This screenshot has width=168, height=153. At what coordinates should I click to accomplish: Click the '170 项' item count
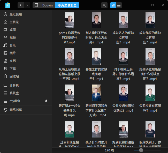pos(109,150)
